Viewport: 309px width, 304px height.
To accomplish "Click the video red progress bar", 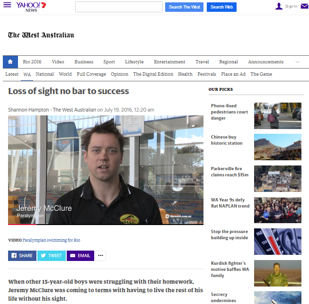I will [x=22, y=224].
